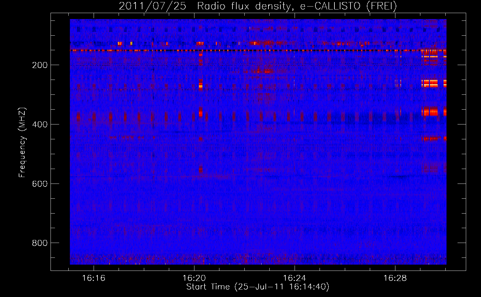Image resolution: width=481 pixels, height=297 pixels.
Task: Click the 'Start Time (25-Jul-11 16:14:40)' label
Action: pyautogui.click(x=258, y=287)
